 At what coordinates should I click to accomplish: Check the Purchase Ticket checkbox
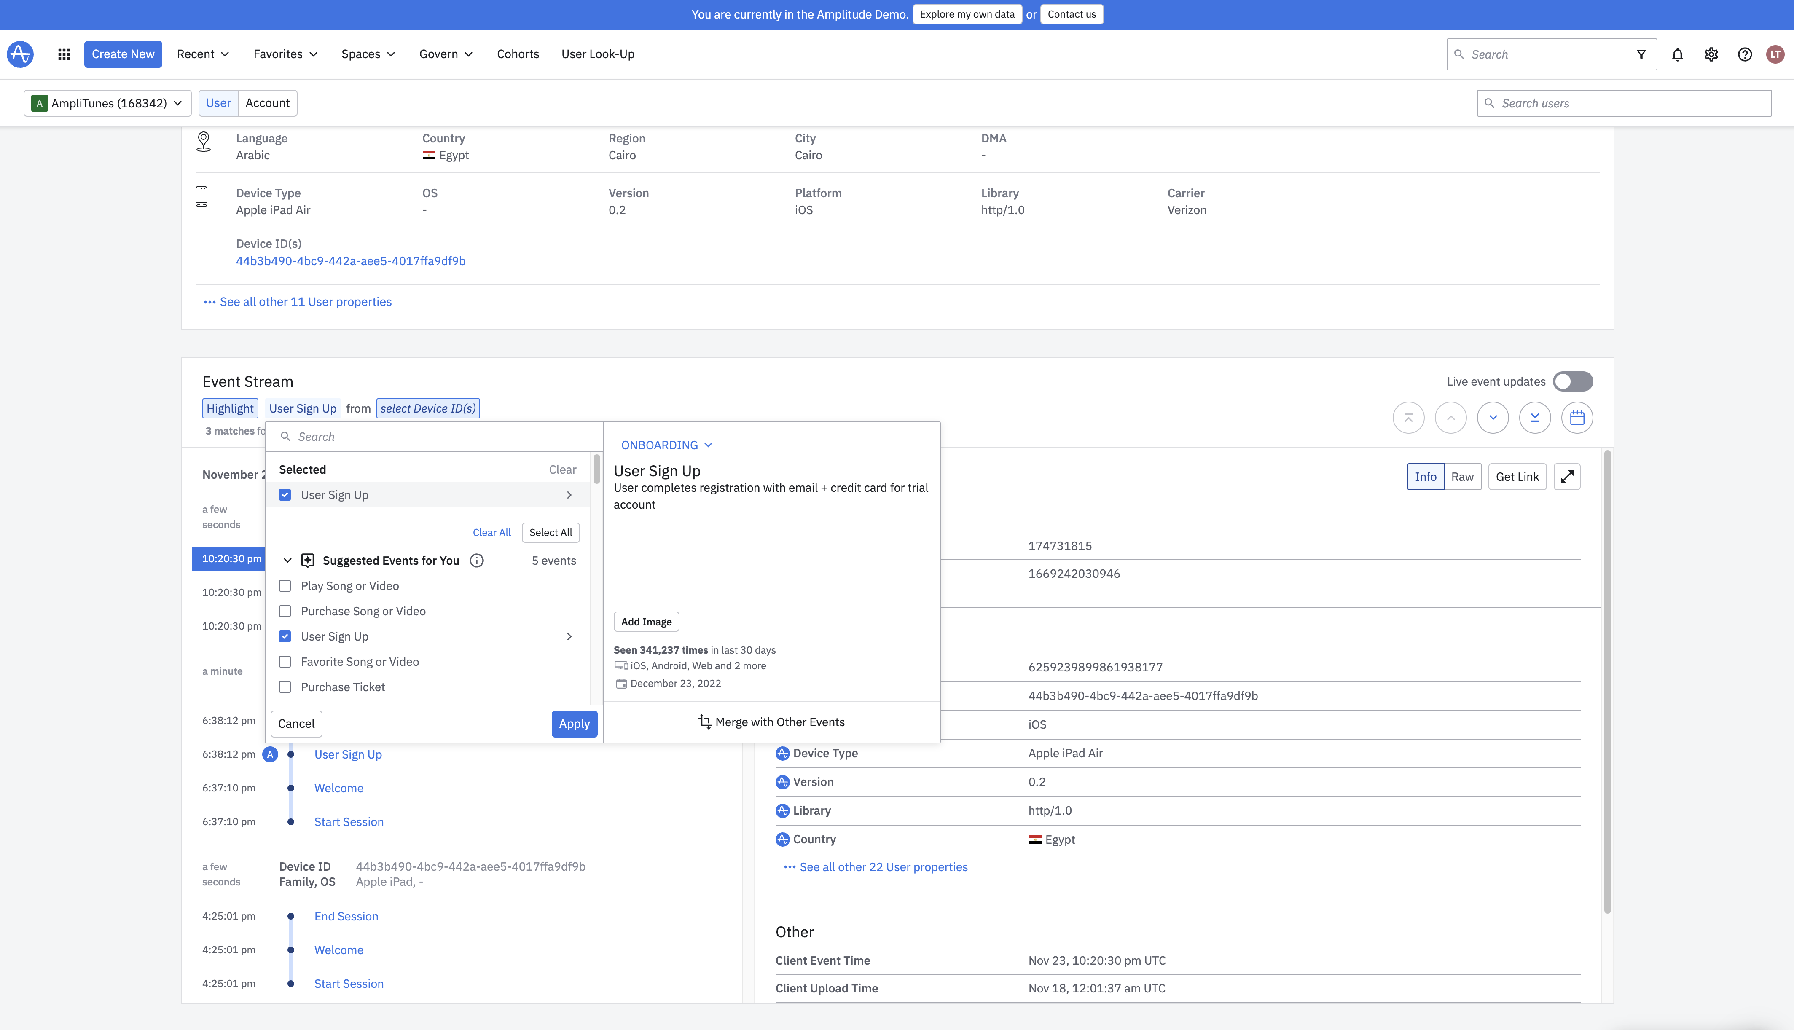point(285,687)
